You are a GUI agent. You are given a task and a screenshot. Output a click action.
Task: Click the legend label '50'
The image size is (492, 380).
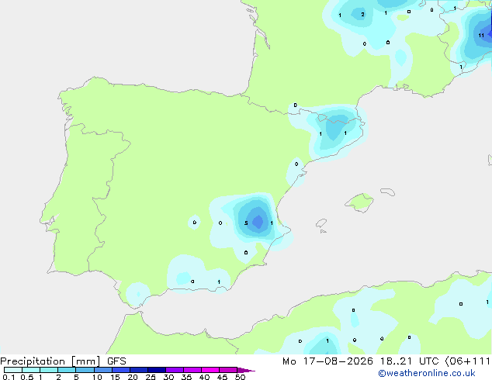click(240, 377)
